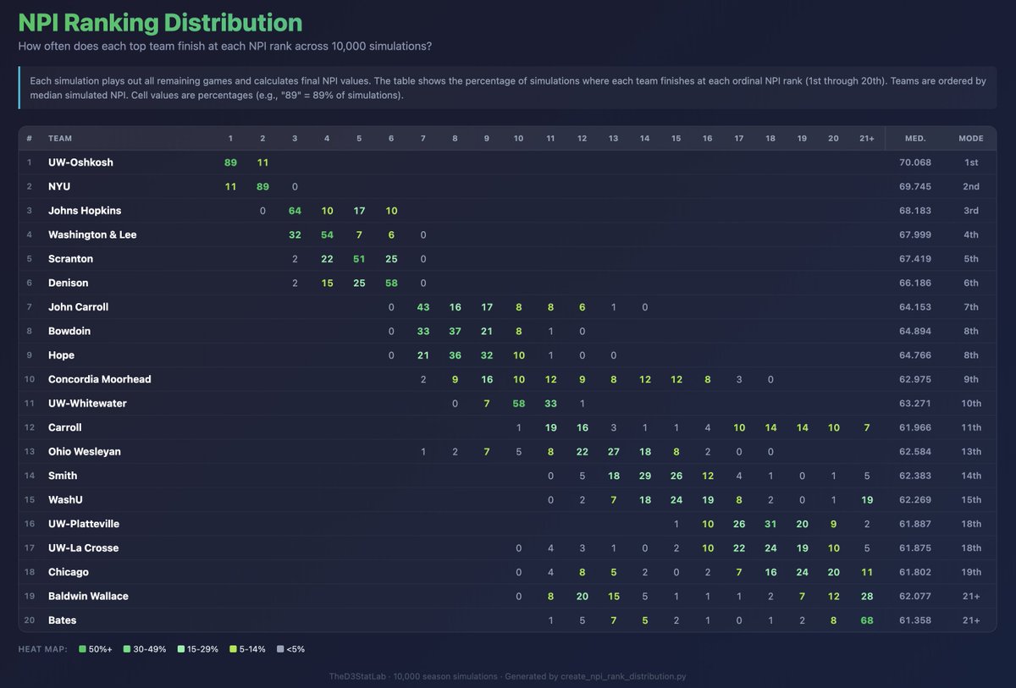This screenshot has height=688, width=1016.
Task: Select the Concordia Moorhead team name
Action: (99, 379)
